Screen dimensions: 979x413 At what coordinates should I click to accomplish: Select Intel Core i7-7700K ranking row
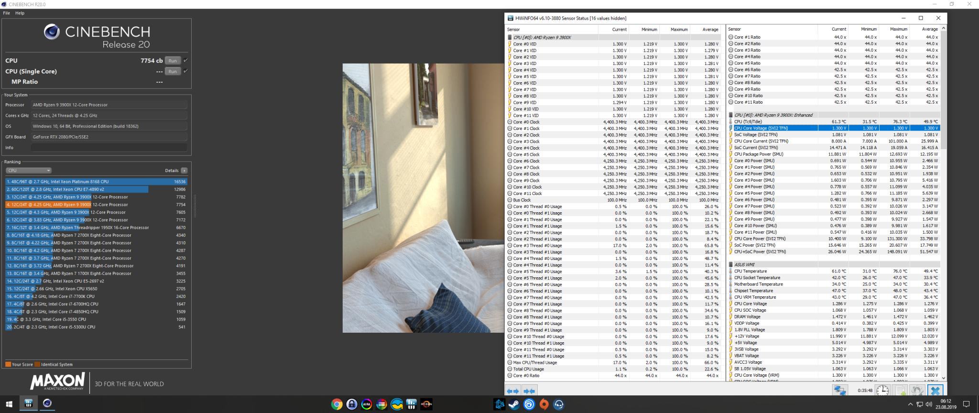click(96, 296)
